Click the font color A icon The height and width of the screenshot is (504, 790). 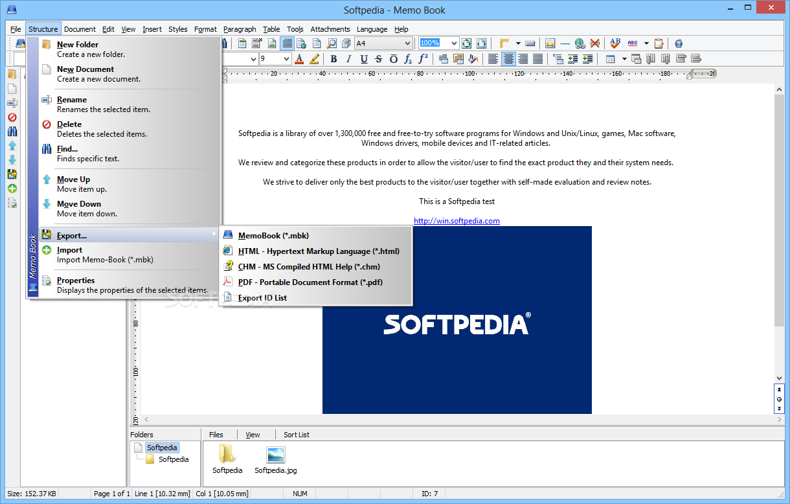[299, 59]
